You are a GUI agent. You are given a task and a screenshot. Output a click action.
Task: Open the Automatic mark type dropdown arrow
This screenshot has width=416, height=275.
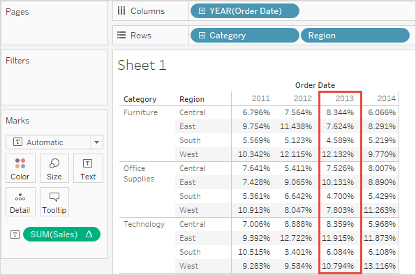tap(96, 142)
